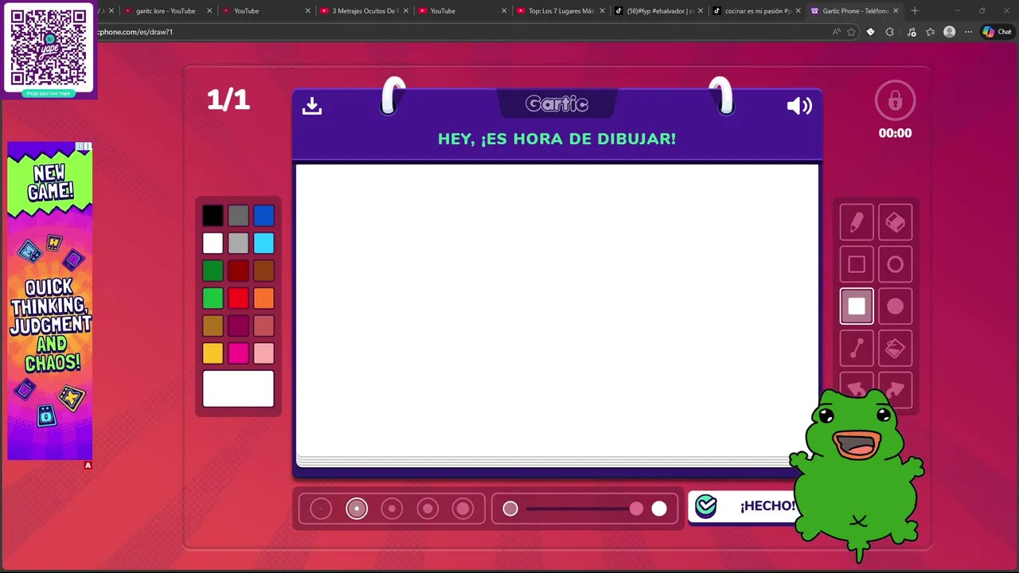The image size is (1019, 573).
Task: Set opacity to maximum at white circle
Action: [659, 509]
